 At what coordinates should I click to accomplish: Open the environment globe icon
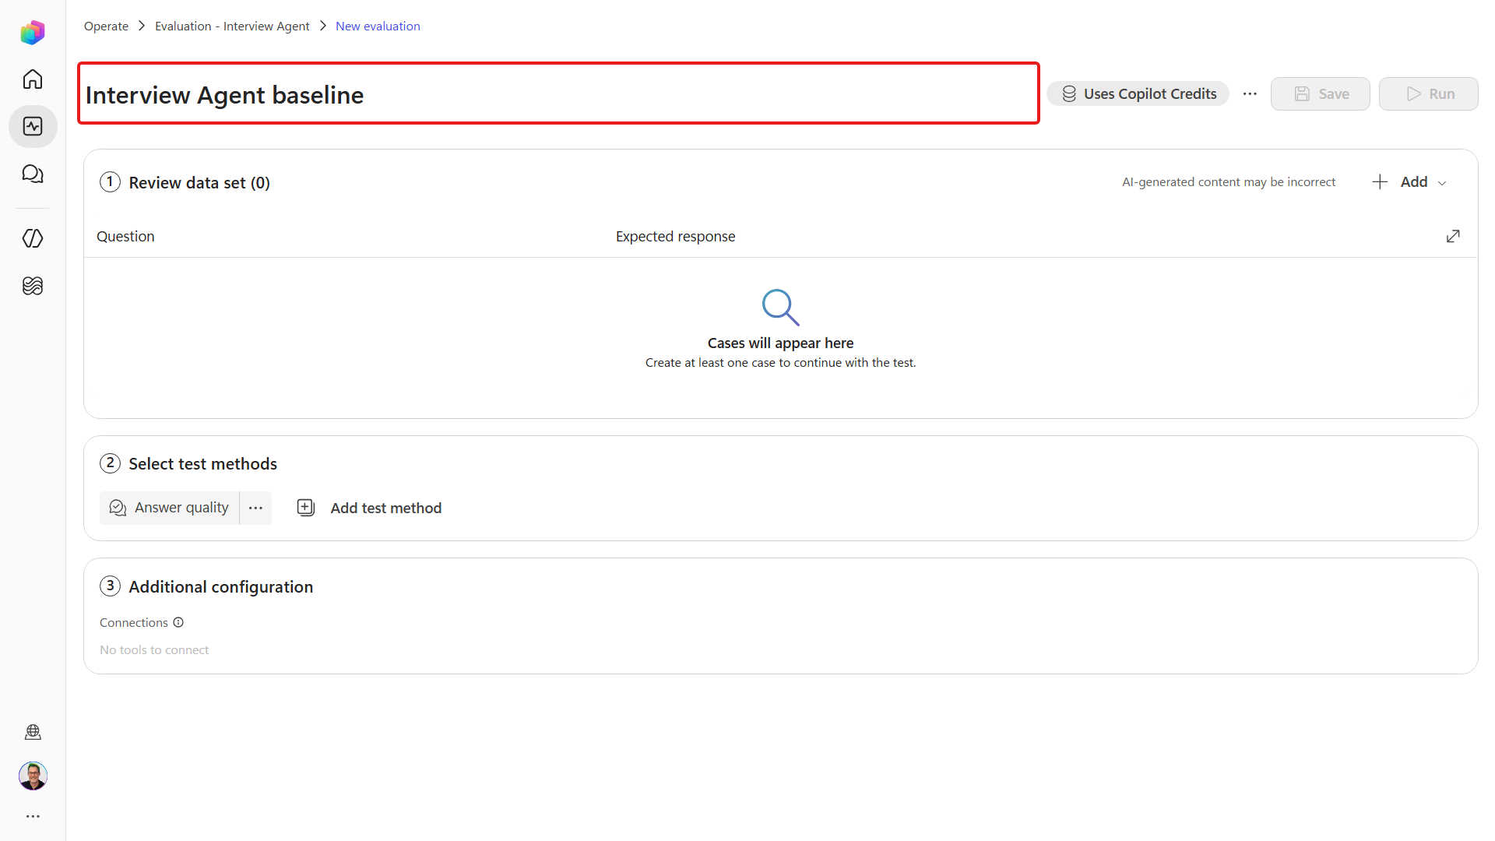tap(33, 732)
